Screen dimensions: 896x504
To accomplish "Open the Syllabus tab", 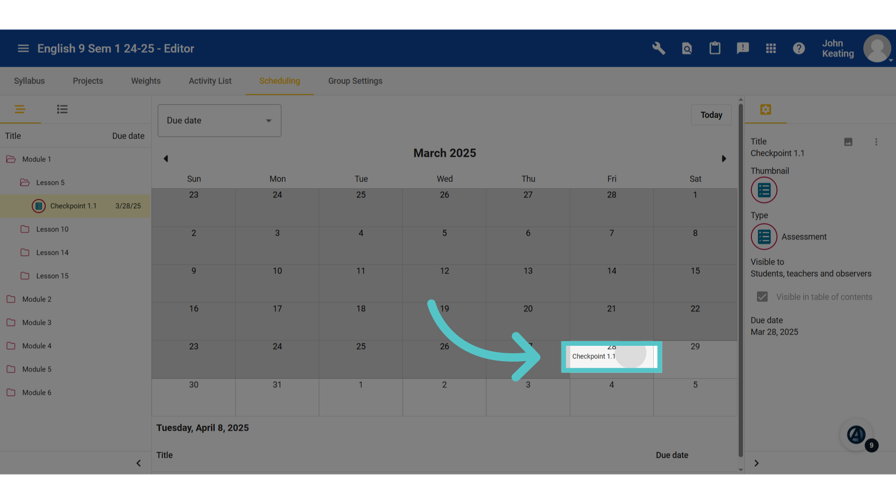I will (29, 81).
